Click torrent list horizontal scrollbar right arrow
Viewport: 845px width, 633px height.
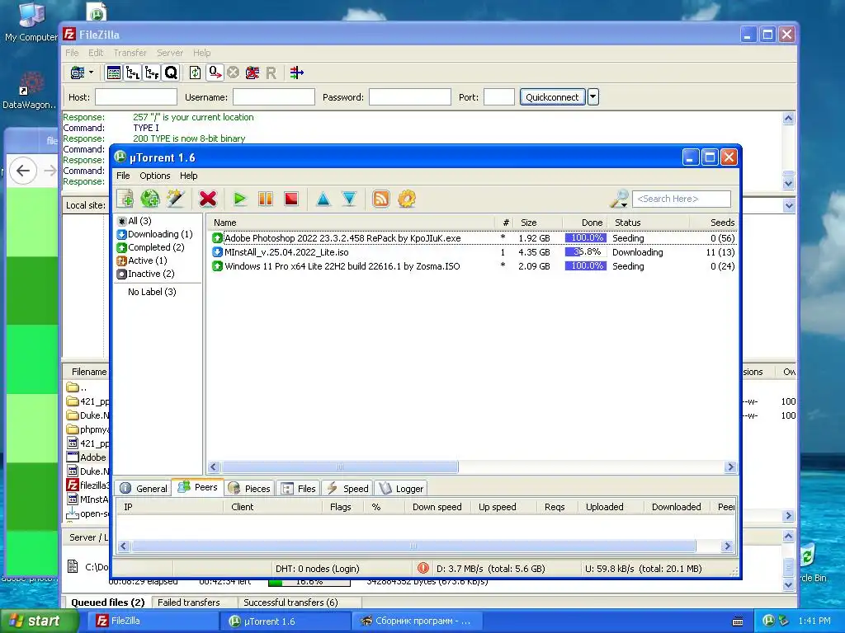[x=730, y=467]
